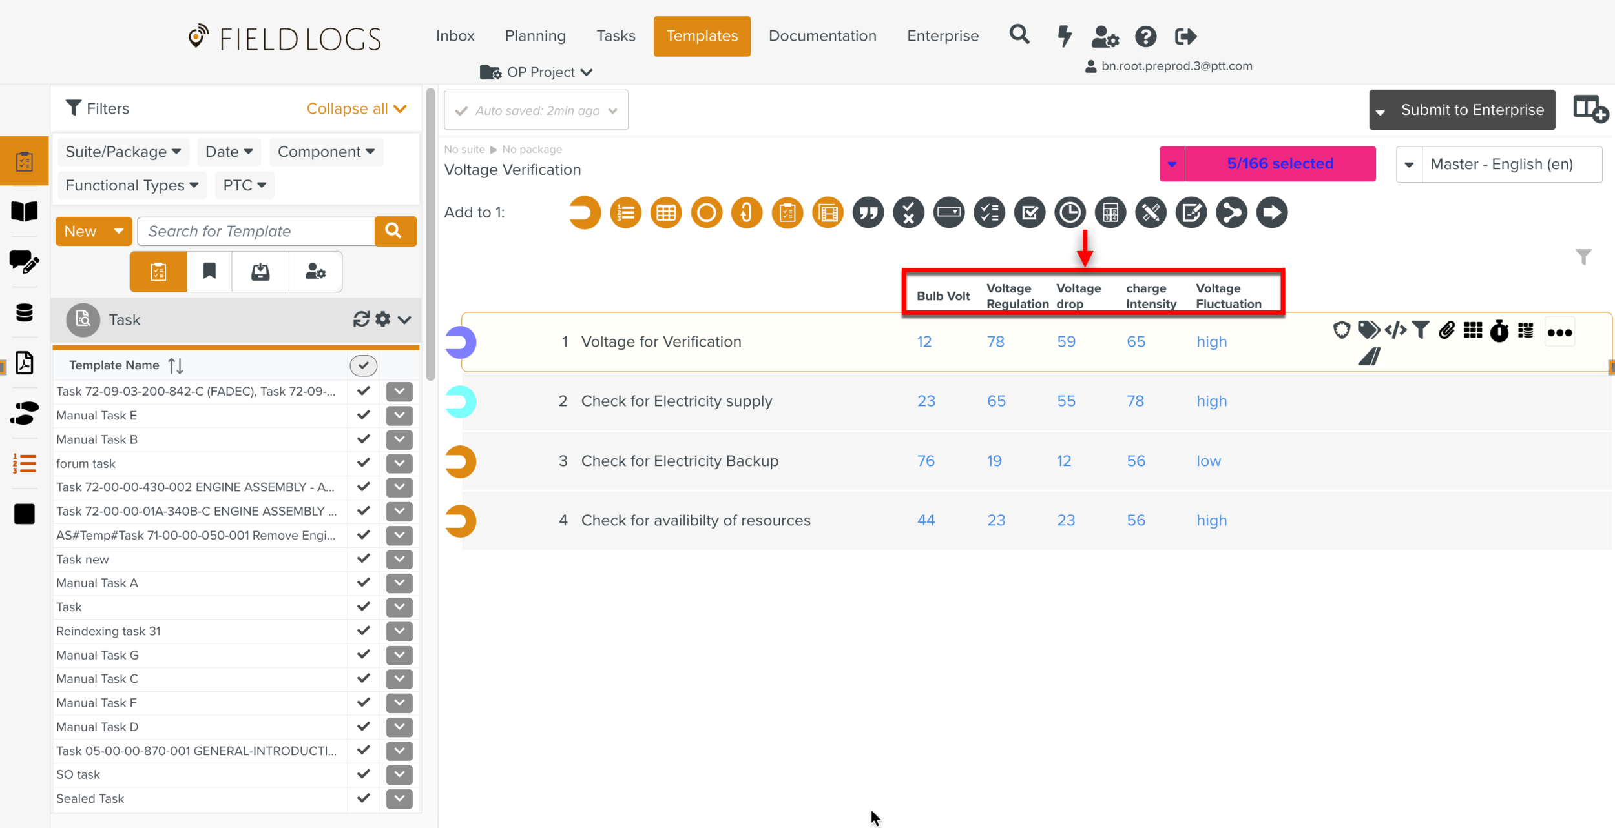1615x828 pixels.
Task: Click Submit to Enterprise button
Action: (x=1472, y=110)
